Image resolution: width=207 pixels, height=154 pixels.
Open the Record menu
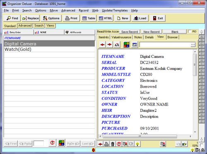(84, 10)
